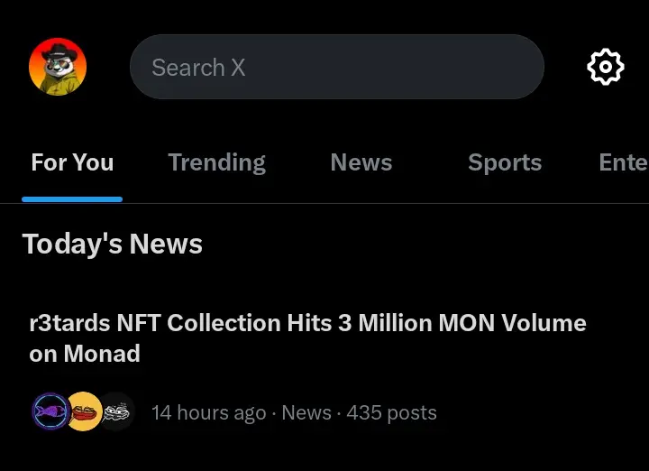Switch to the Trending tab
649x471 pixels.
(x=217, y=162)
